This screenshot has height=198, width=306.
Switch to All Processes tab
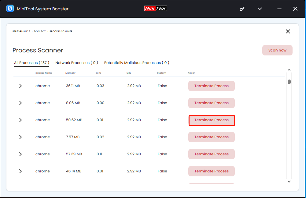point(31,63)
